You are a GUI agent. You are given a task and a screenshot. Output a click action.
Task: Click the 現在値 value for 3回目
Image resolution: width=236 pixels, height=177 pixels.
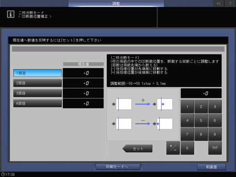(x=83, y=93)
